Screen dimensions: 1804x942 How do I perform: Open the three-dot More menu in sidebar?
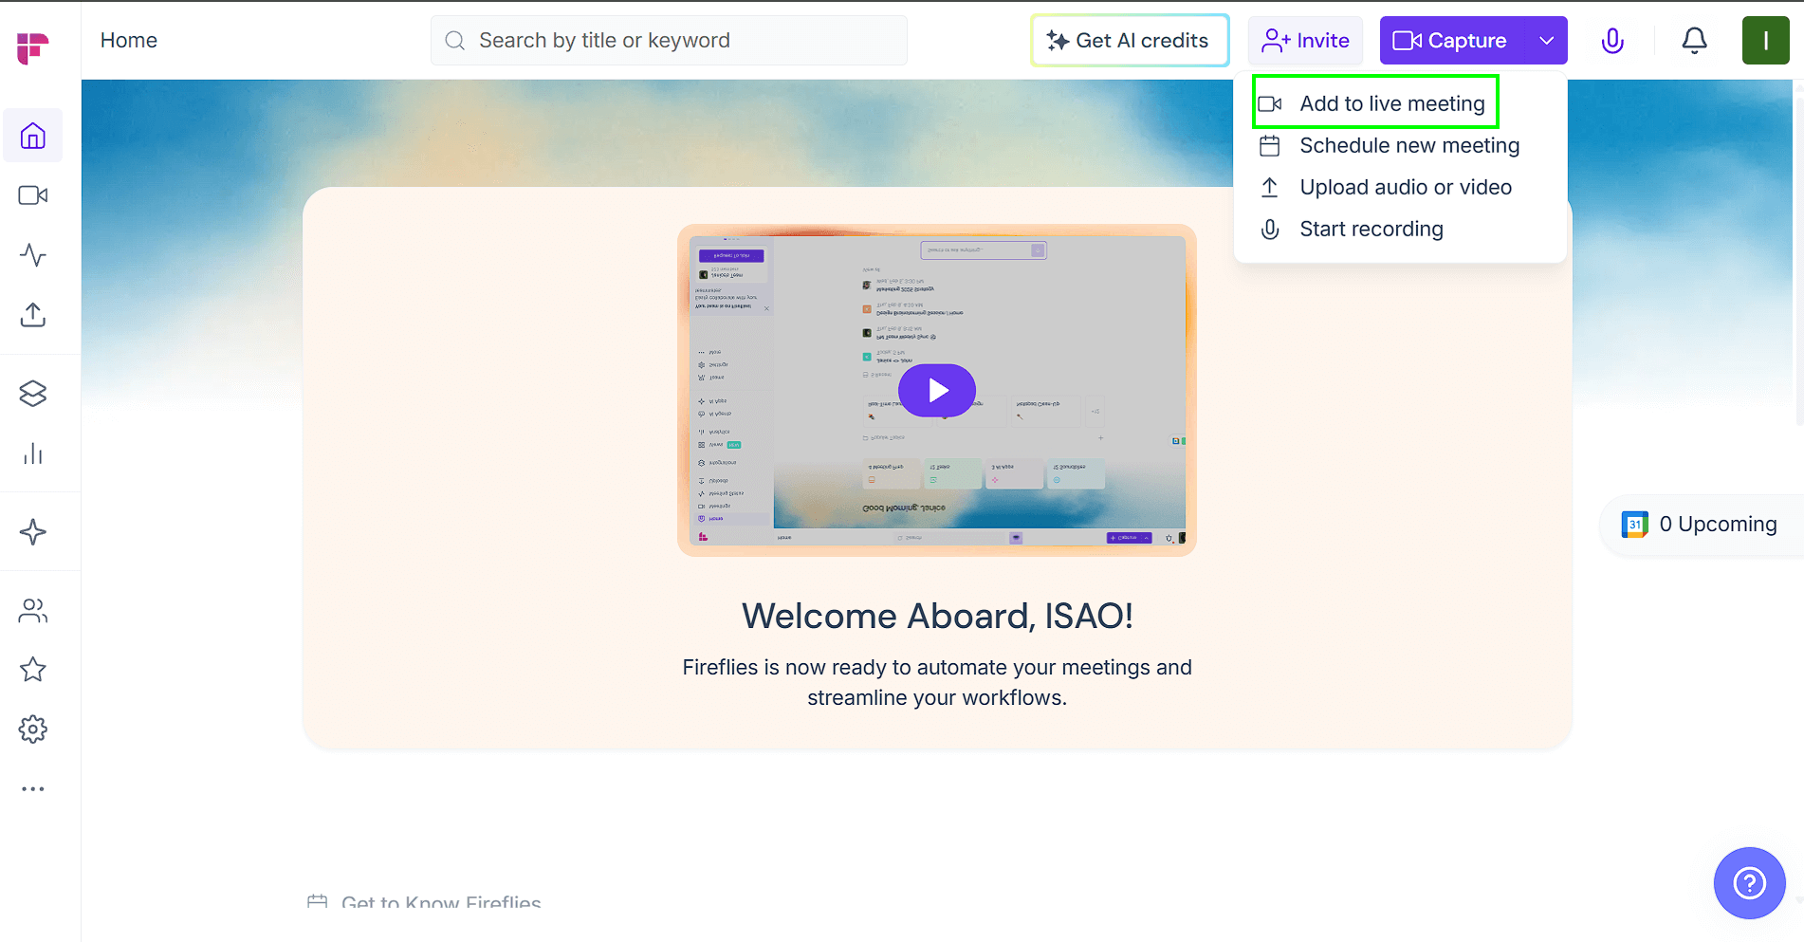[x=32, y=788]
